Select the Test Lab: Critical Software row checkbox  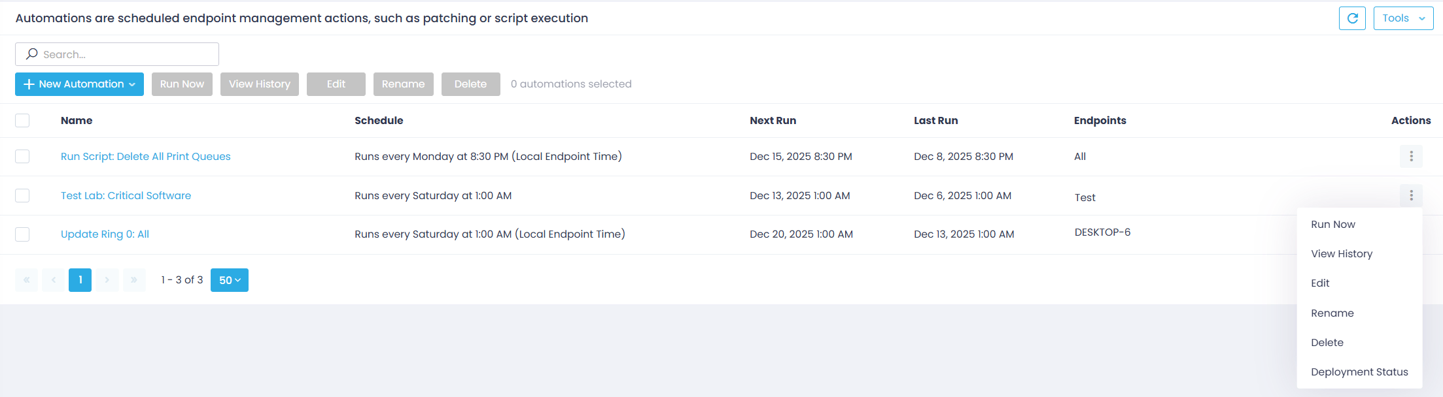click(x=22, y=195)
